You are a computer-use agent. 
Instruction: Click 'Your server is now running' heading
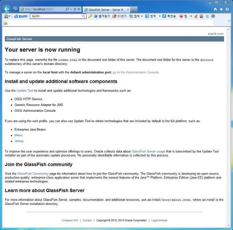point(42,50)
